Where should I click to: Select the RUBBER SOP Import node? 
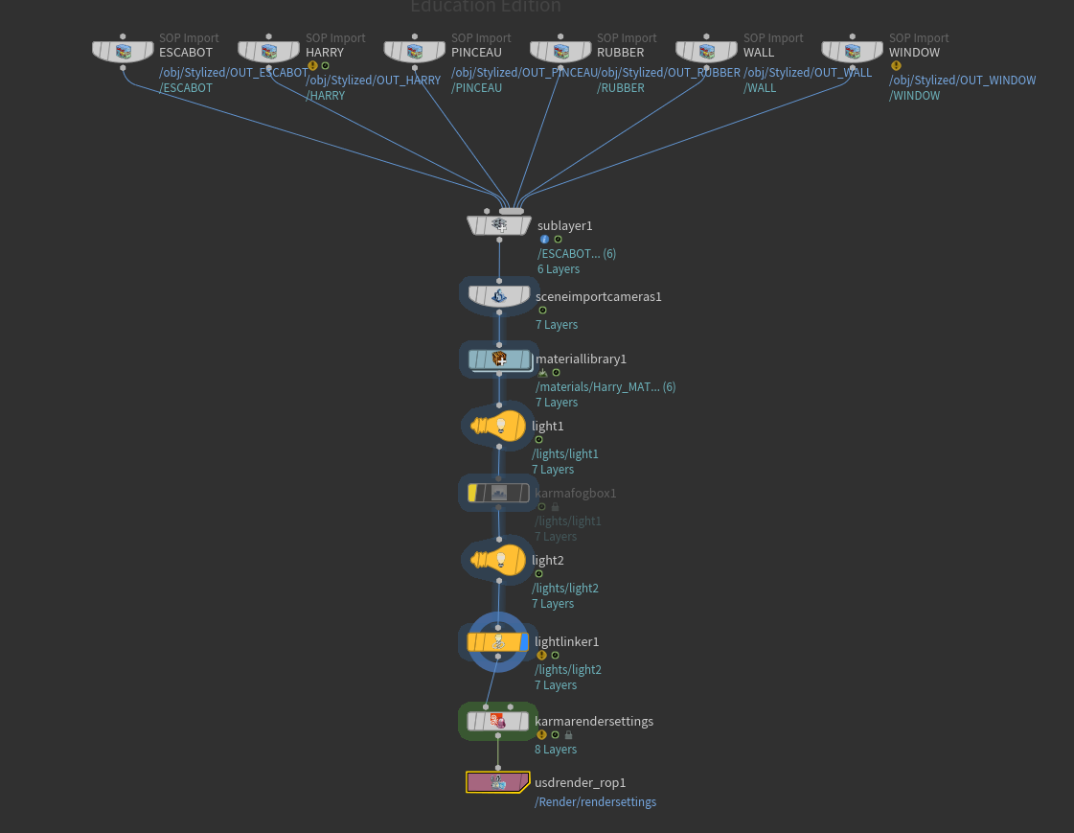(560, 52)
